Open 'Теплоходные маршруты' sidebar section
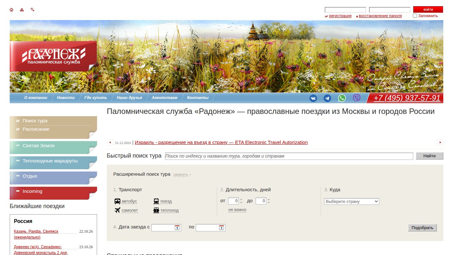Viewport: 453px width, 255px height. [50, 161]
